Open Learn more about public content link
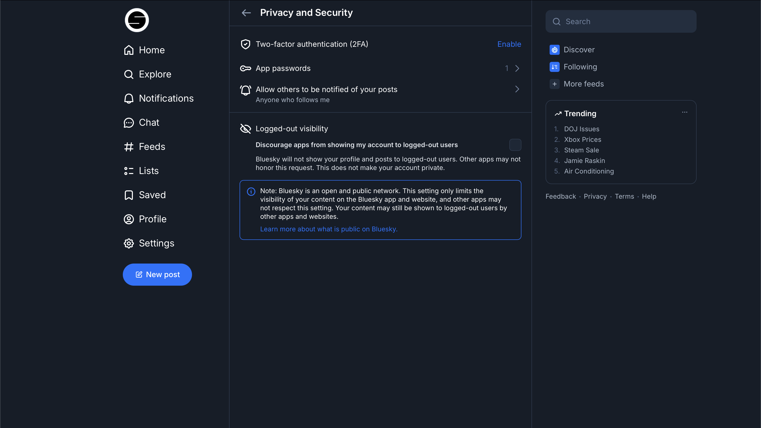Screen dimensions: 761x428 329,229
